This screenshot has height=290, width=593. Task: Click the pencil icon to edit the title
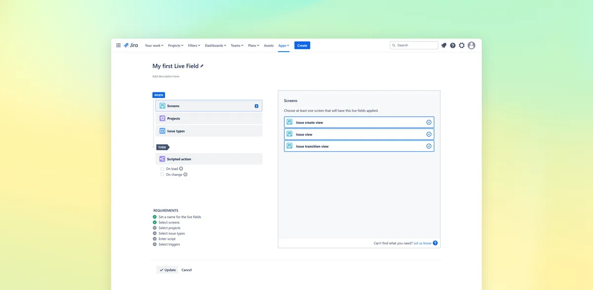tap(202, 66)
